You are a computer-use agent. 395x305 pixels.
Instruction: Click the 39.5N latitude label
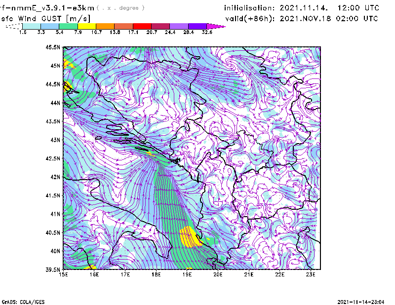[x=53, y=270]
